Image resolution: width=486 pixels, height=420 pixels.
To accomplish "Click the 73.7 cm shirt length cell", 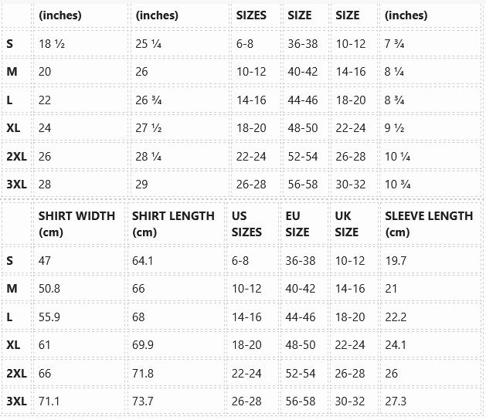I will (x=143, y=401).
